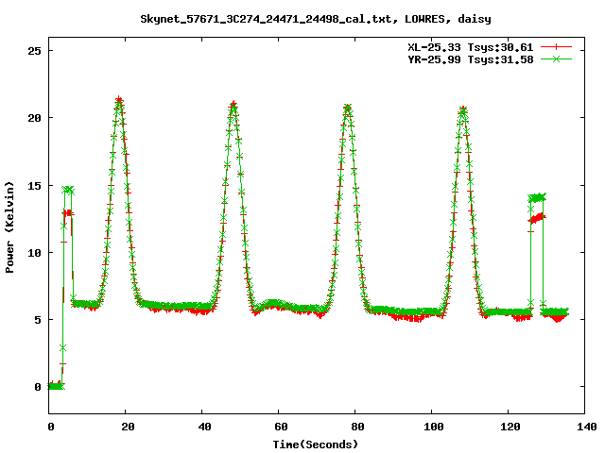
Task: Click y-axis tick label 25
Action: (35, 51)
